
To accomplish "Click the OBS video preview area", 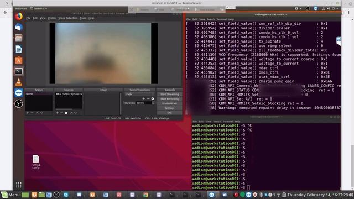I will [103, 53].
